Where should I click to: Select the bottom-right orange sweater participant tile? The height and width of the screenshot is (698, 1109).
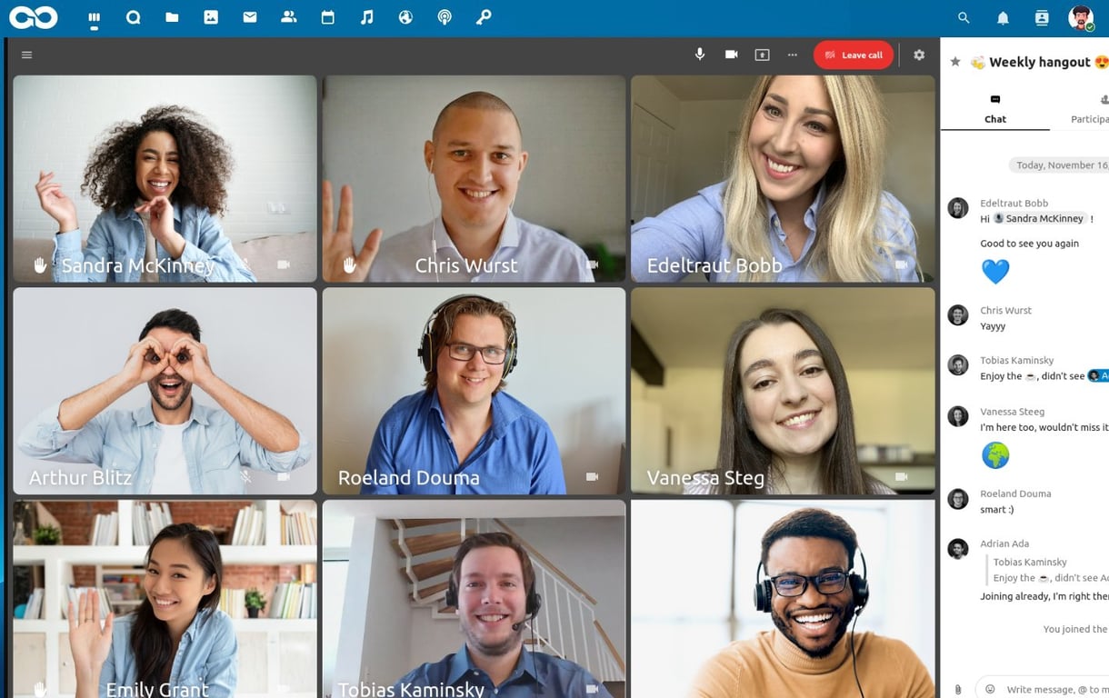pos(783,599)
